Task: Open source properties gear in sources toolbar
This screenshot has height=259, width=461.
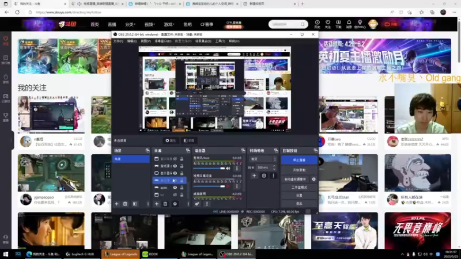Action: pyautogui.click(x=175, y=204)
